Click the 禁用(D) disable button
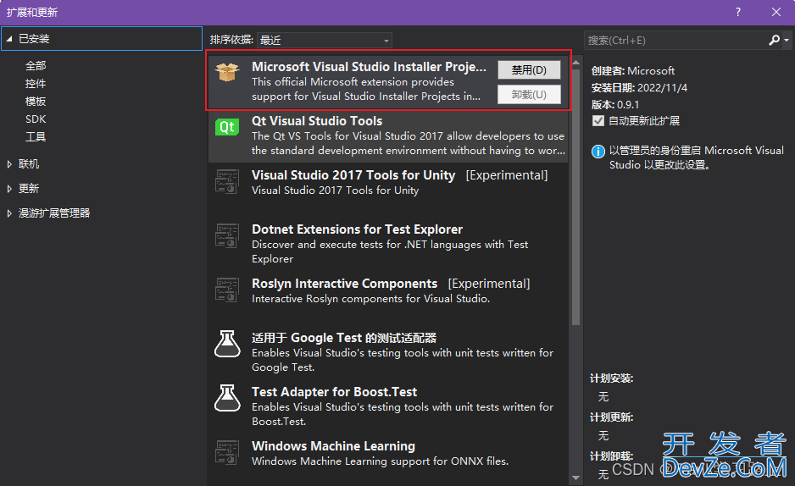795x486 pixels. [529, 70]
